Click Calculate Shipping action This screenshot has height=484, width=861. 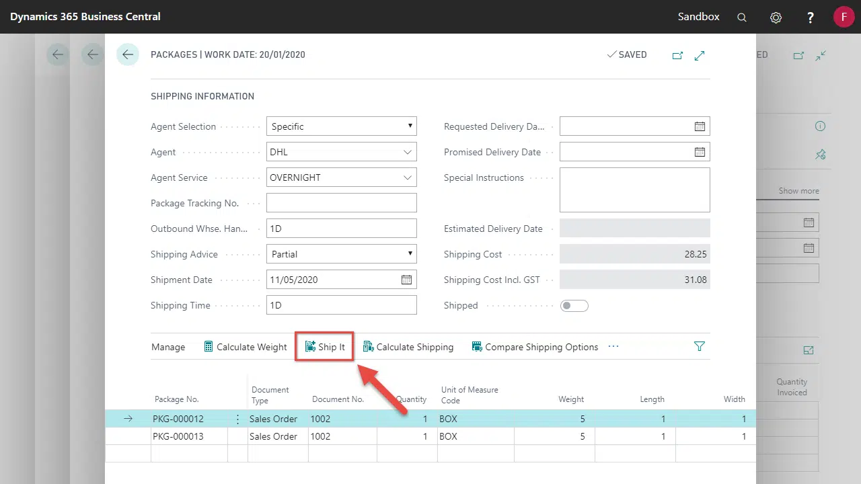pos(408,347)
